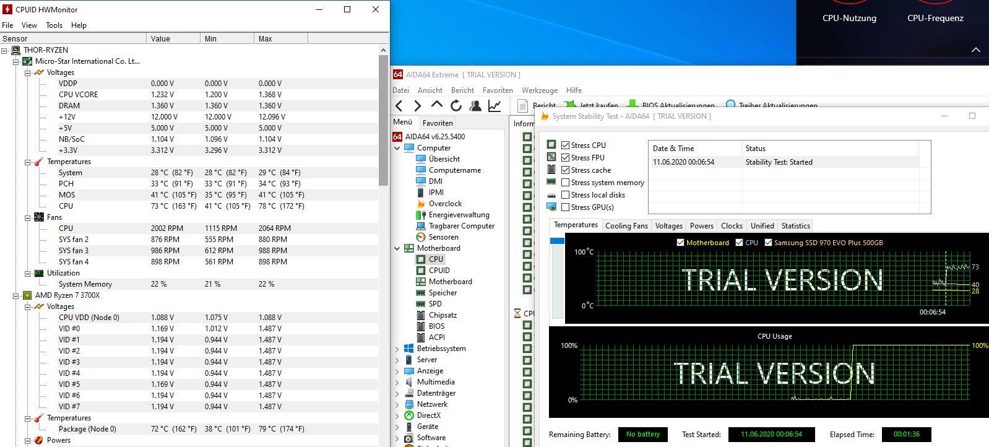Open AIDA64 user manager icon

point(475,105)
